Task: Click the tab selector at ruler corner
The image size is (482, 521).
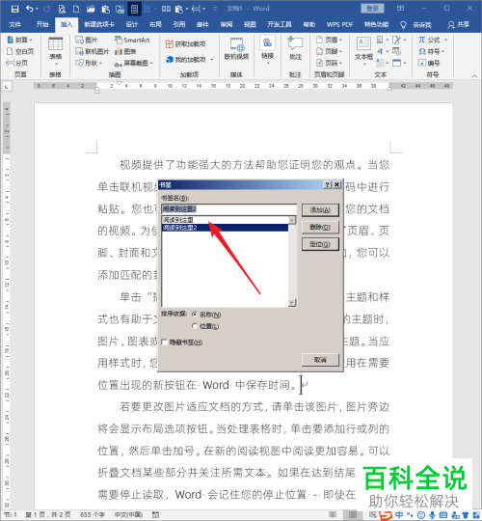Action: (x=7, y=87)
